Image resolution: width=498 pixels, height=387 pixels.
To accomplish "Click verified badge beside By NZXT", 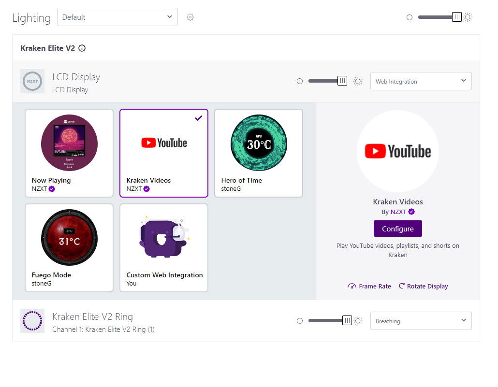I will (411, 212).
